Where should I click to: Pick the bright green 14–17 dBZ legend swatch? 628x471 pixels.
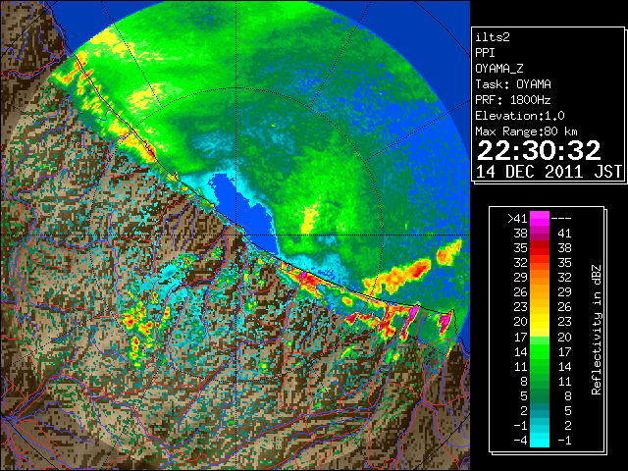540,351
